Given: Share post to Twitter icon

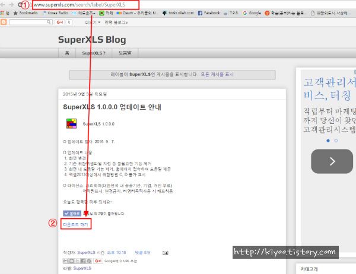Looking at the screenshot, I should pyautogui.click(x=77, y=261).
